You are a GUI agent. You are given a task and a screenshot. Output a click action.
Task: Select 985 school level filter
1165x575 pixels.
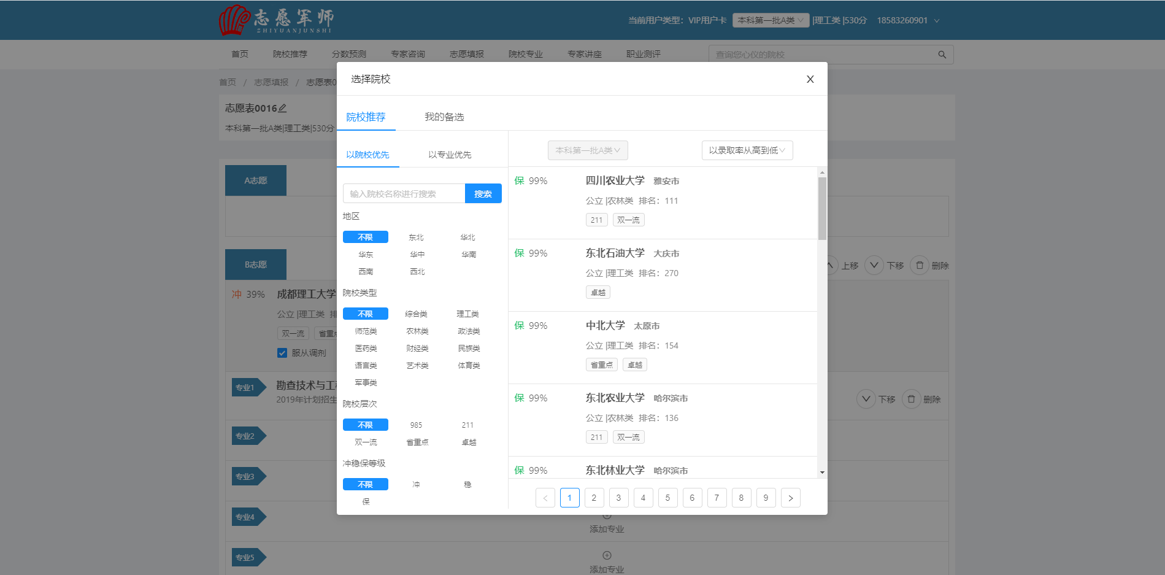point(417,425)
